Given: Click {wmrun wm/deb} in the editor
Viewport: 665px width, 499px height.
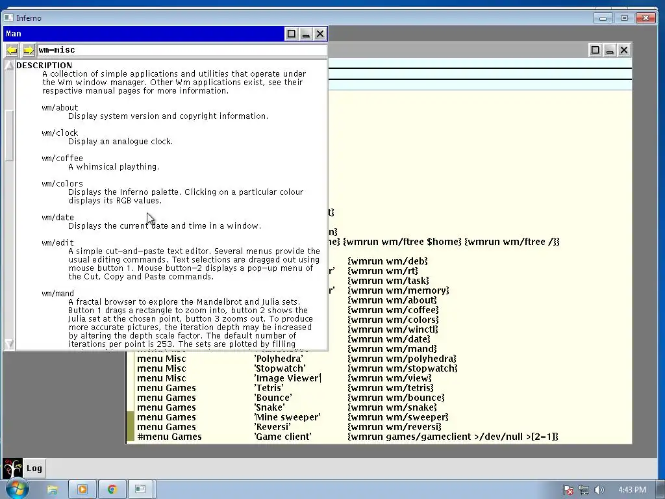Looking at the screenshot, I should coord(388,261).
